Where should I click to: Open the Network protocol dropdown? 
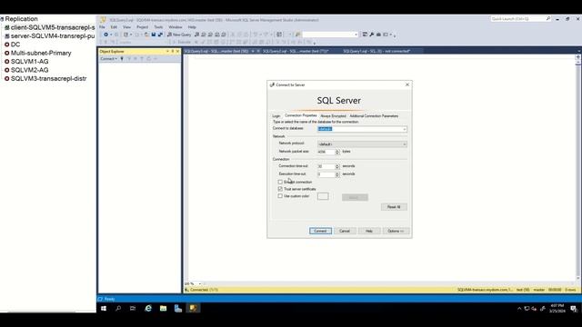pos(404,144)
